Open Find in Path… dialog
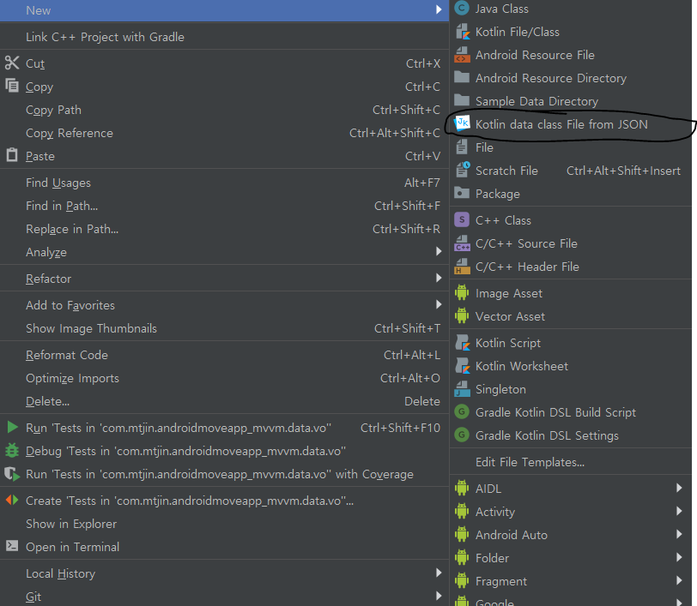This screenshot has height=606, width=697. pyautogui.click(x=224, y=206)
